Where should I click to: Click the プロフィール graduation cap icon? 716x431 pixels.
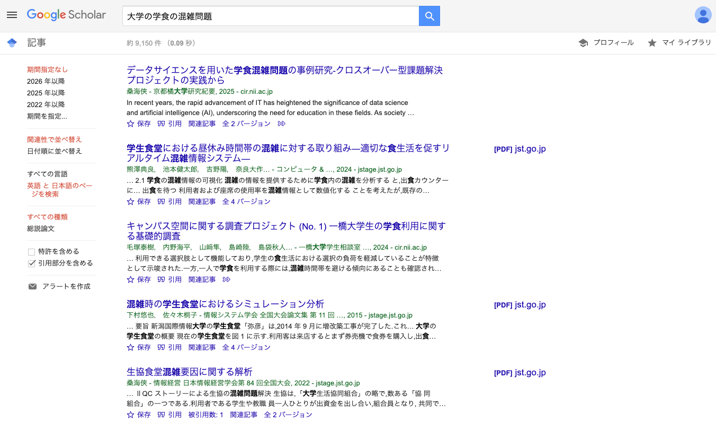[583, 43]
